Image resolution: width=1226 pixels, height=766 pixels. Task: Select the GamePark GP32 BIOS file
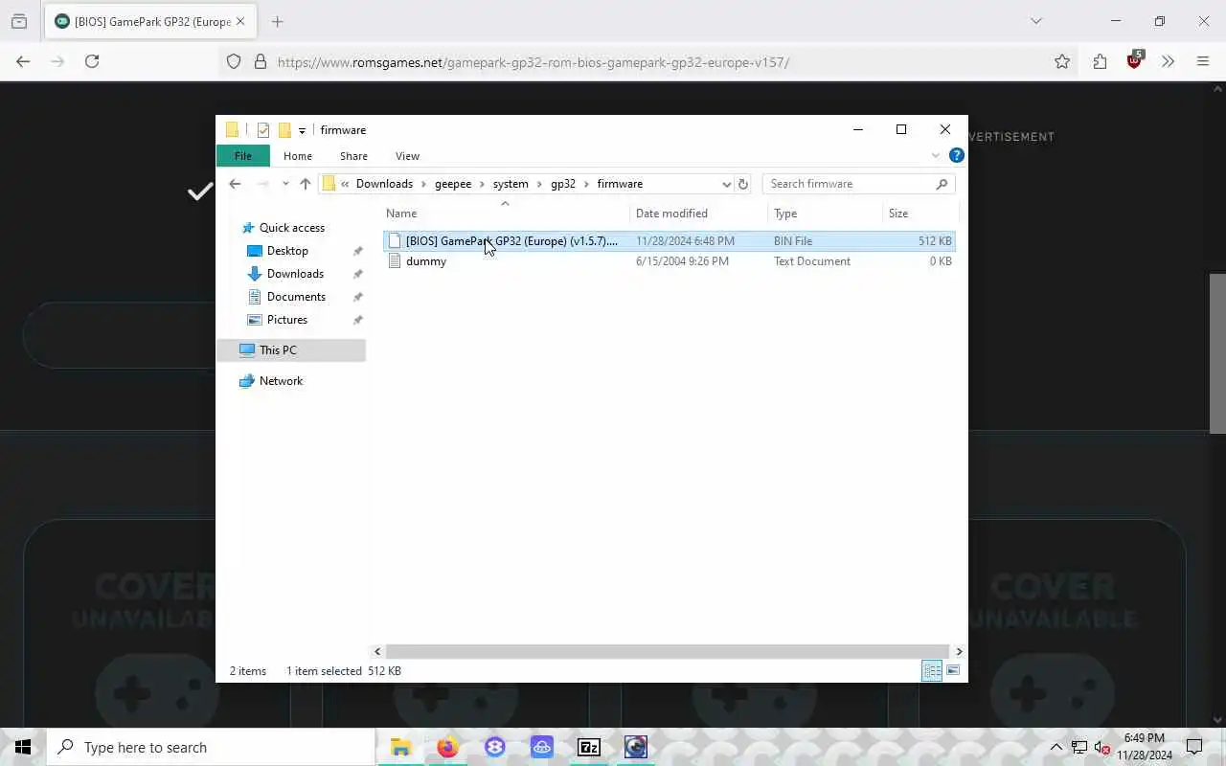click(670, 241)
